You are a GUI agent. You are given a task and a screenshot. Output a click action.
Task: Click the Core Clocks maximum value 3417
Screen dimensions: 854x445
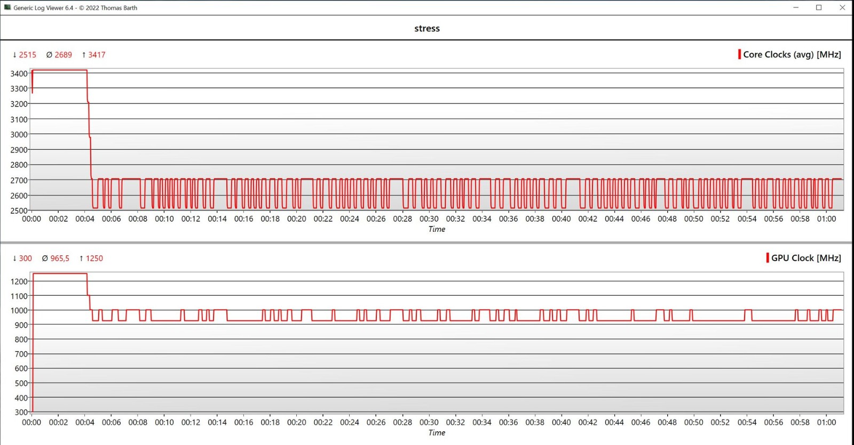click(x=97, y=55)
